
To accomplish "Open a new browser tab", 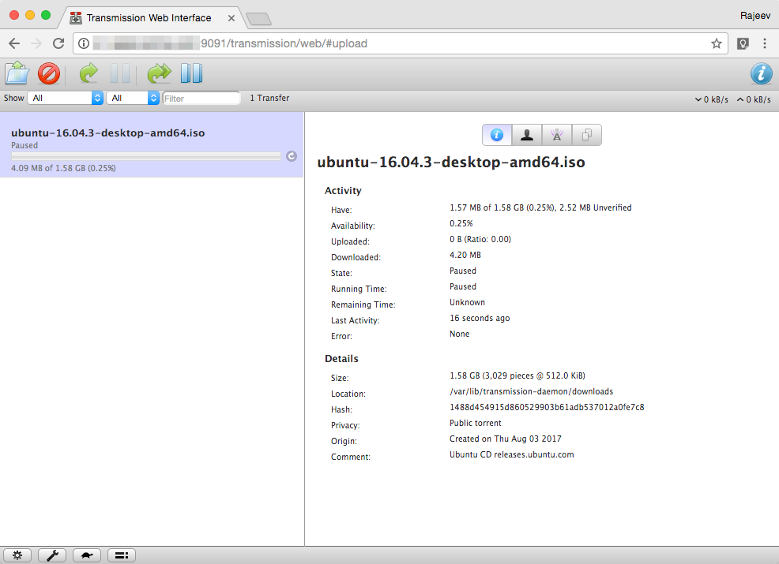I will point(259,19).
